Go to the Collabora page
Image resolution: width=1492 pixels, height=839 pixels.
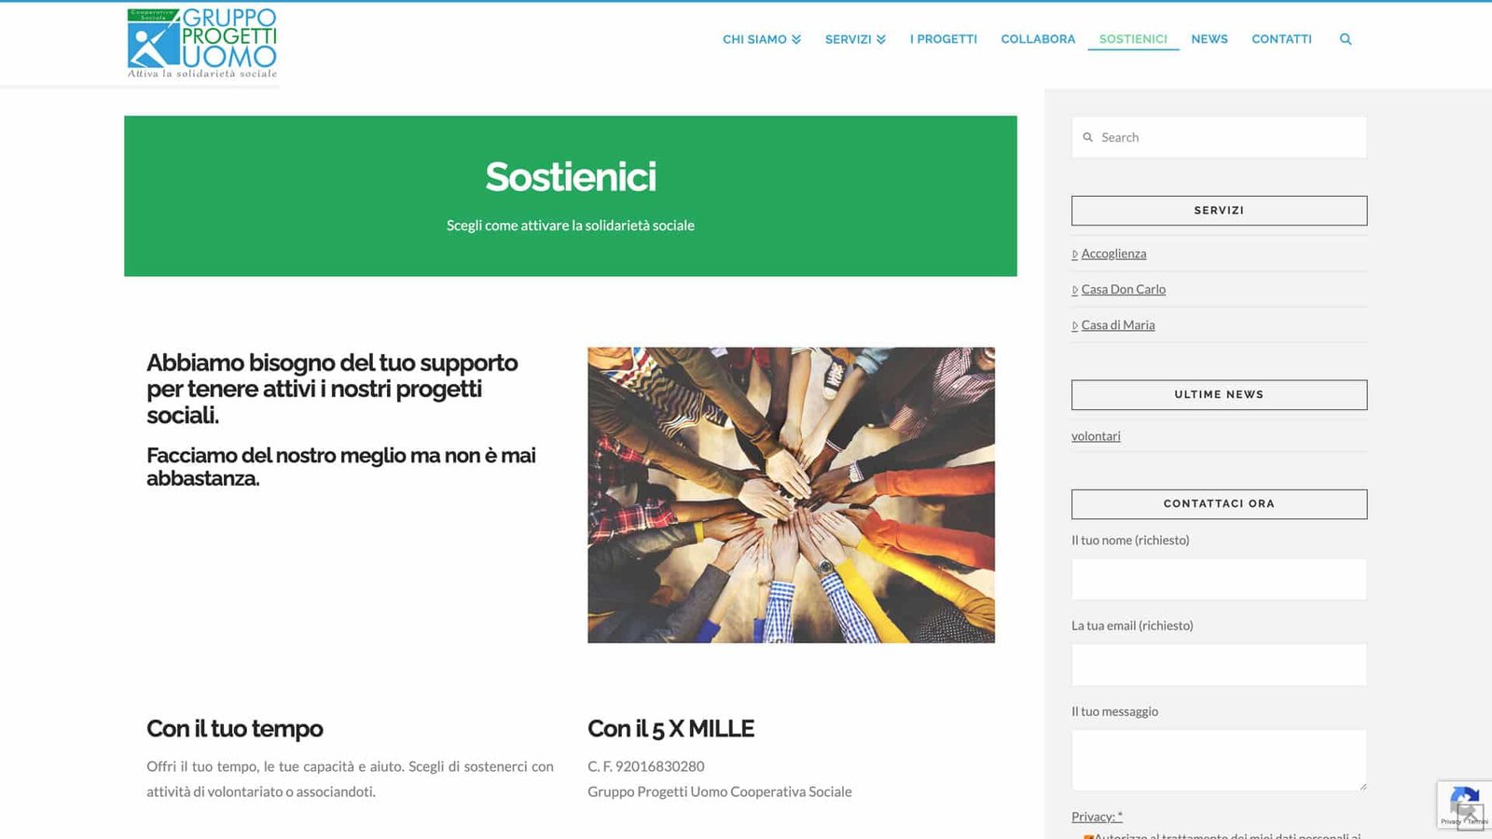point(1038,39)
